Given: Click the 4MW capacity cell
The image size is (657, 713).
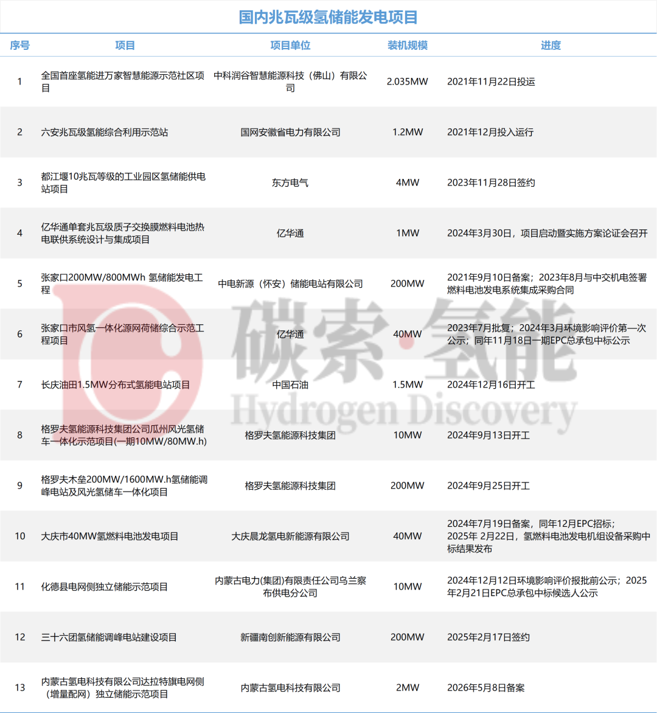Looking at the screenshot, I should 408,183.
